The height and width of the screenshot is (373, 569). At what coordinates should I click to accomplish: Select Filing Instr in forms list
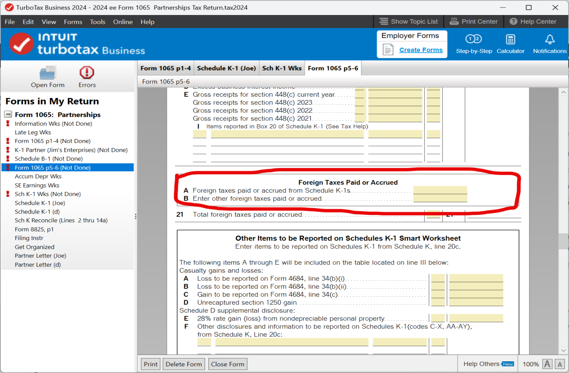pyautogui.click(x=29, y=238)
